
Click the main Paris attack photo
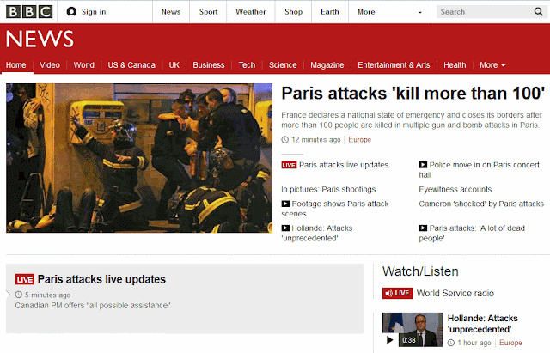139,158
